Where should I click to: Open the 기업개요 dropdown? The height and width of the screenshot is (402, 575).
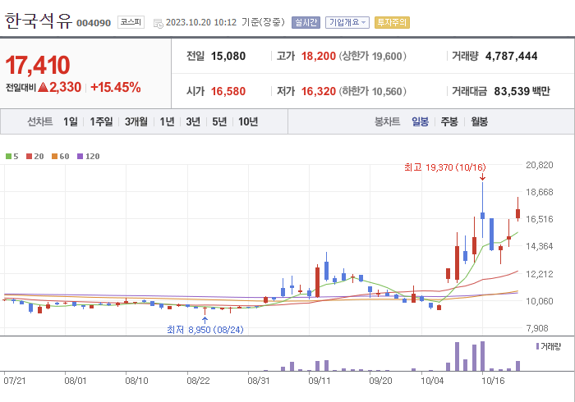tap(347, 22)
